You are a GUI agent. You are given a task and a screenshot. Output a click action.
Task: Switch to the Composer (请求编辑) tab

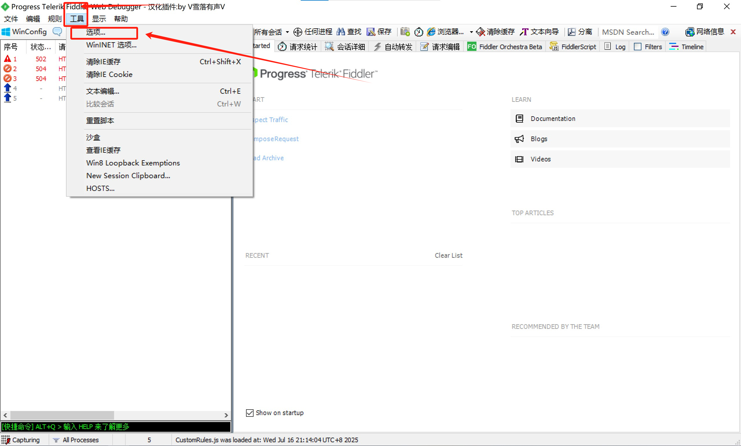[440, 47]
